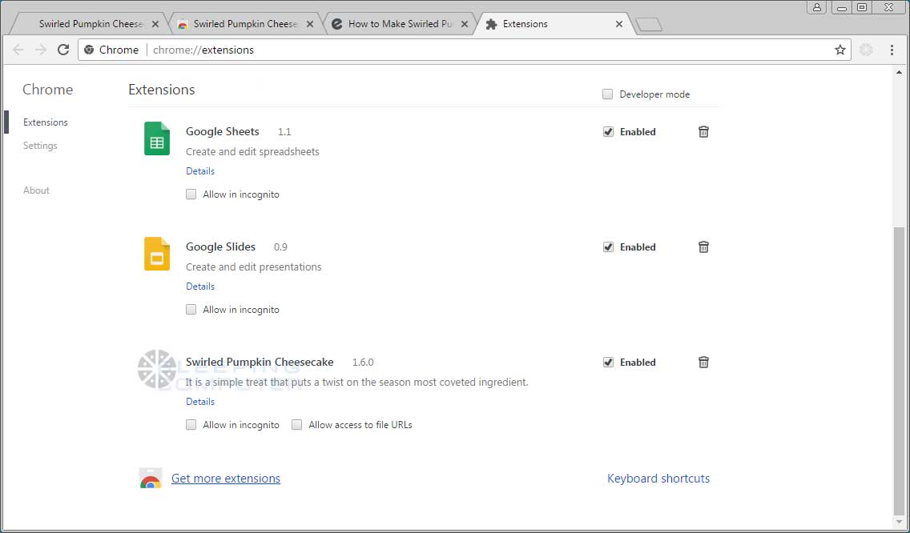Click the Swirled Pumpkin Cheesecake extension name
The width and height of the screenshot is (910, 533).
tap(260, 363)
